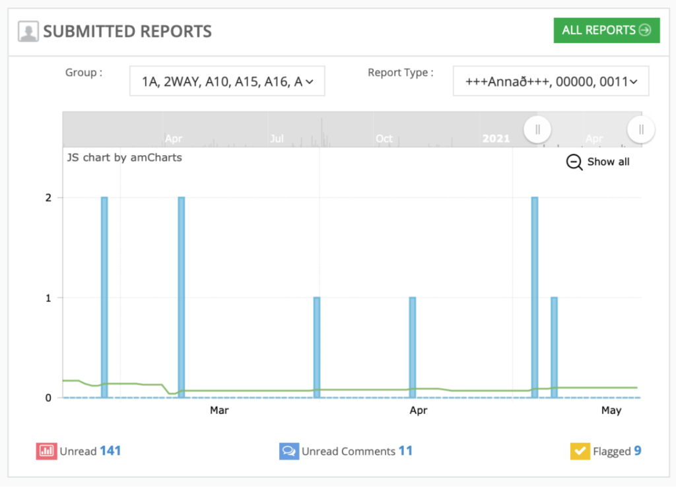Image resolution: width=676 pixels, height=487 pixels.
Task: Click the Unread Comments count 11
Action: pos(405,451)
